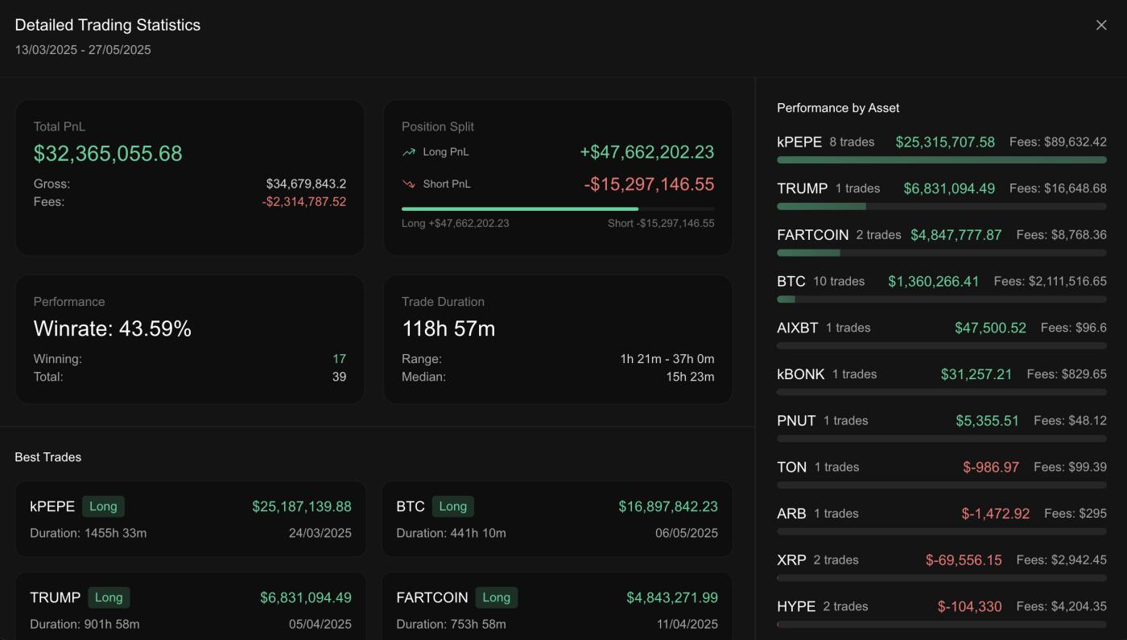Viewport: 1127px width, 640px height.
Task: Click the Long PnL trend arrow icon
Action: pos(408,151)
